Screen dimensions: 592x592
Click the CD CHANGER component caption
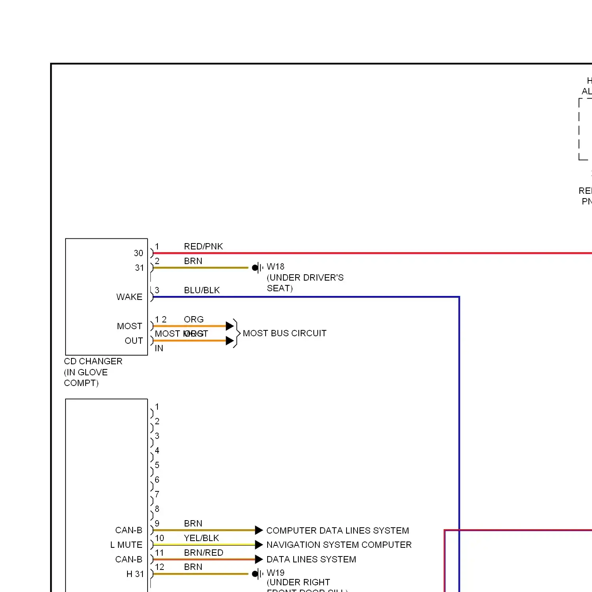[93, 361]
